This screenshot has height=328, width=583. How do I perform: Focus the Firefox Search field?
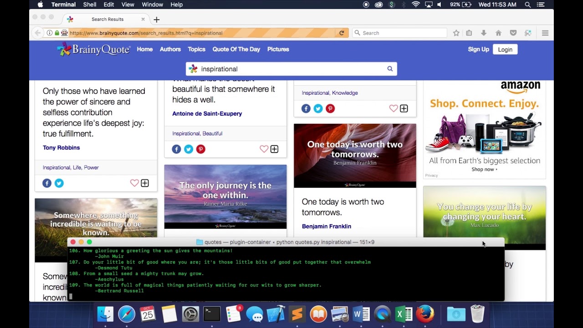tap(399, 33)
